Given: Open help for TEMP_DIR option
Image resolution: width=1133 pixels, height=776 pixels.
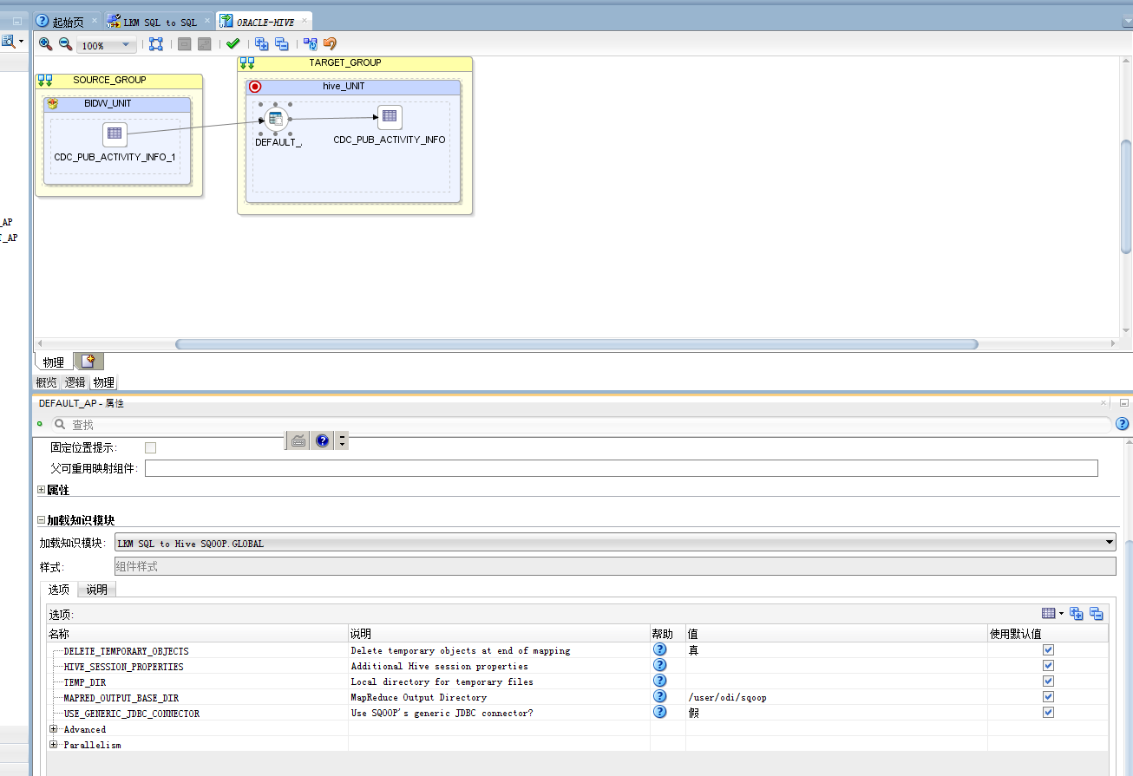Looking at the screenshot, I should point(660,681).
